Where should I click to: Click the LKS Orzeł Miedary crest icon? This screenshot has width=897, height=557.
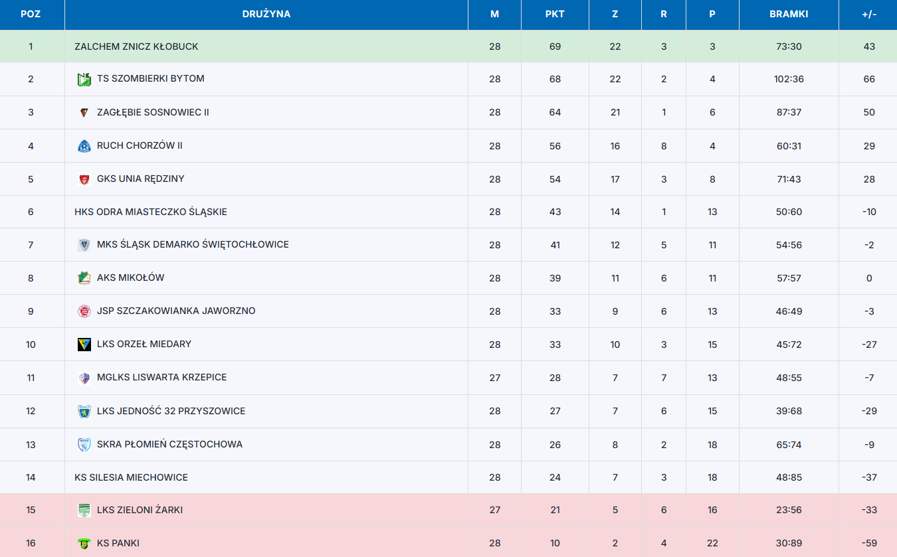click(x=84, y=345)
